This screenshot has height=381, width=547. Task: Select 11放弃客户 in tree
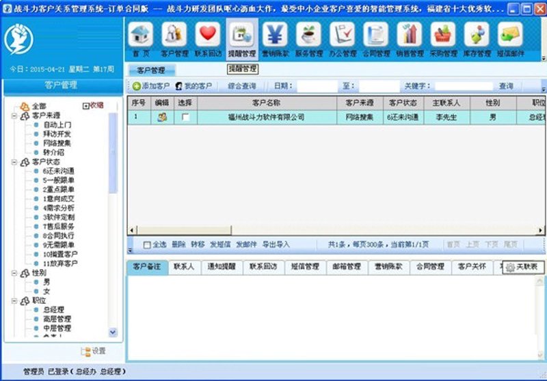tap(60, 264)
